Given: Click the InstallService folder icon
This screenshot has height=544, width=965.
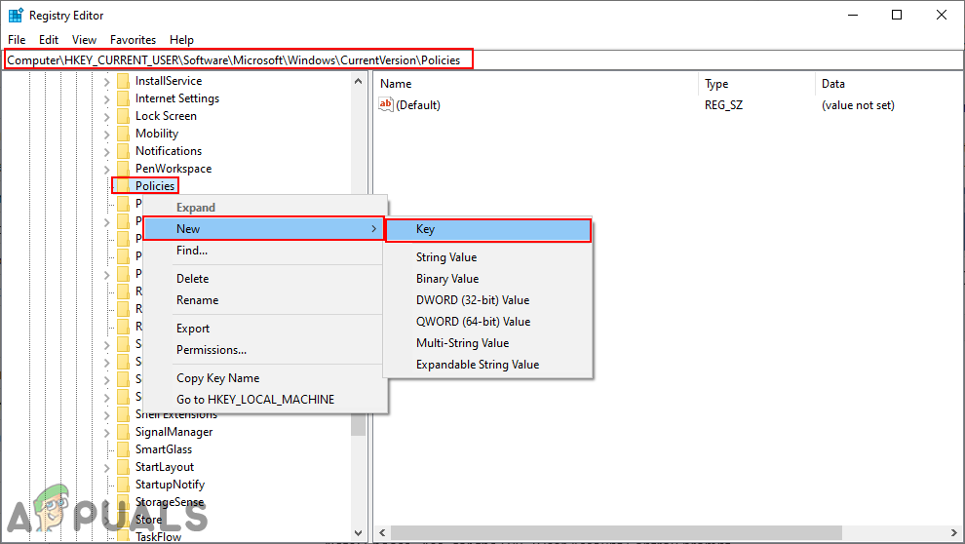Looking at the screenshot, I should coord(123,81).
